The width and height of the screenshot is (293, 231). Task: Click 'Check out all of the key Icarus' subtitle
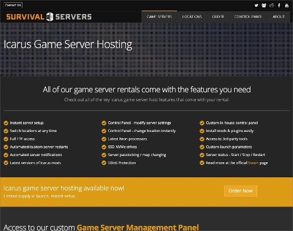click(147, 100)
